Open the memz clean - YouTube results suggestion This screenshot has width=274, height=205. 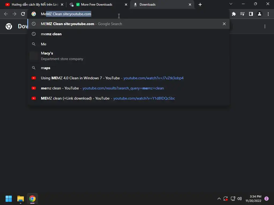pyautogui.click(x=129, y=88)
